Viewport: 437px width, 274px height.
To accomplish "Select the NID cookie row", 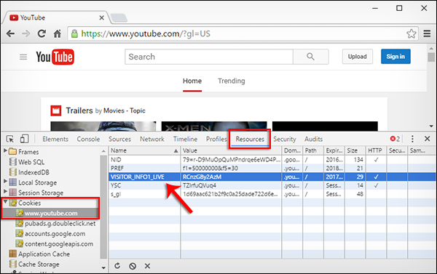I will coord(272,160).
